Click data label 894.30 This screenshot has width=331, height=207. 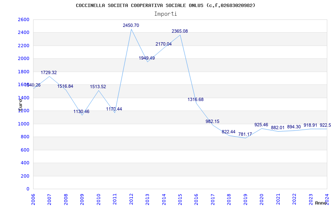click(x=294, y=127)
